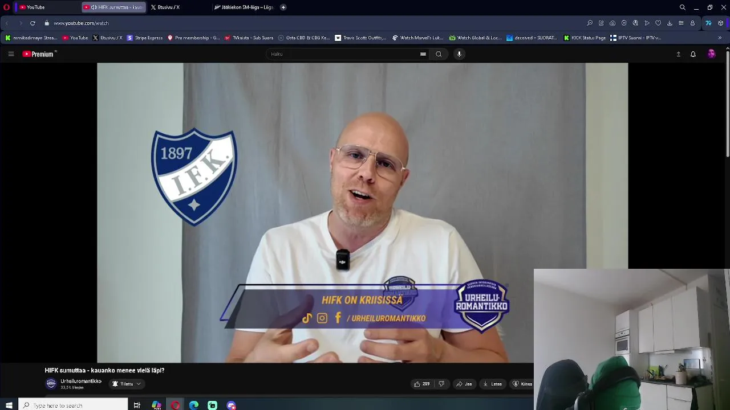
Task: Open Microsoft Edge from the taskbar
Action: click(194, 405)
